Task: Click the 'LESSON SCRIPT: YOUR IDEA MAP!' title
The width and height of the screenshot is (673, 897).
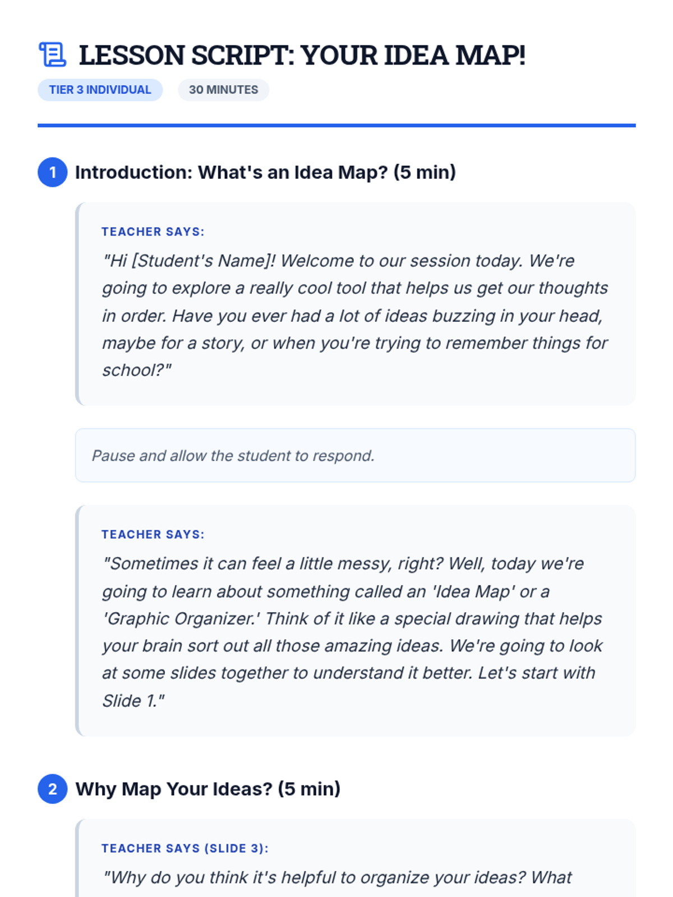Action: coord(302,55)
